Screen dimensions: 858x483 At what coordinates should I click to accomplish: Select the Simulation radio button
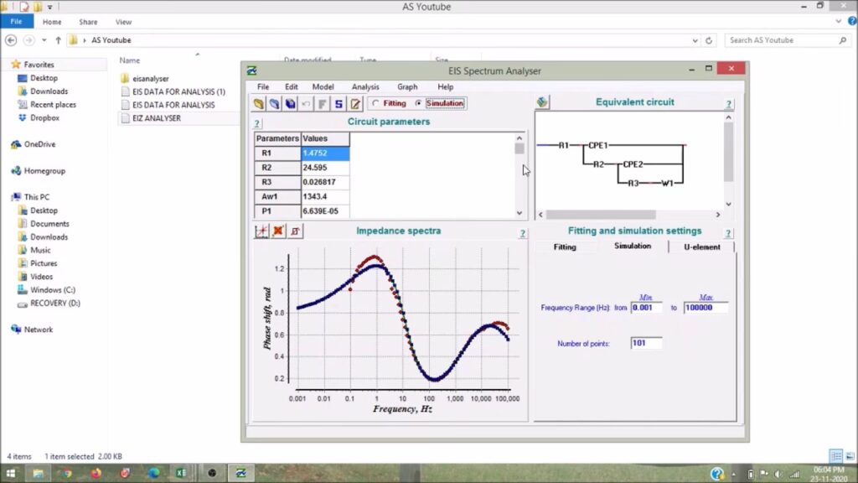[419, 104]
